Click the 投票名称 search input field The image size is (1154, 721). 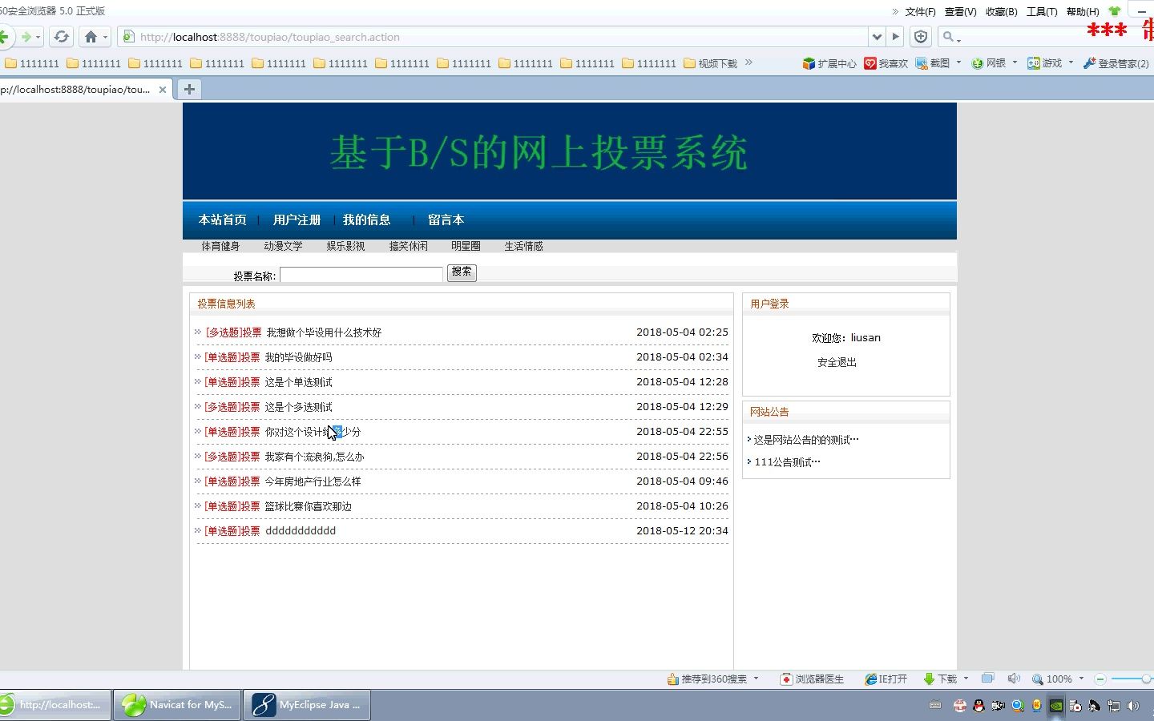[361, 274]
